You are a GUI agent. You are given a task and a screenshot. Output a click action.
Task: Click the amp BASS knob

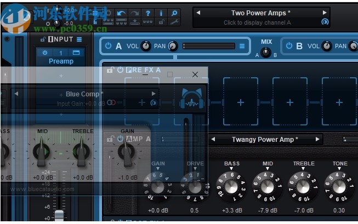(231, 187)
